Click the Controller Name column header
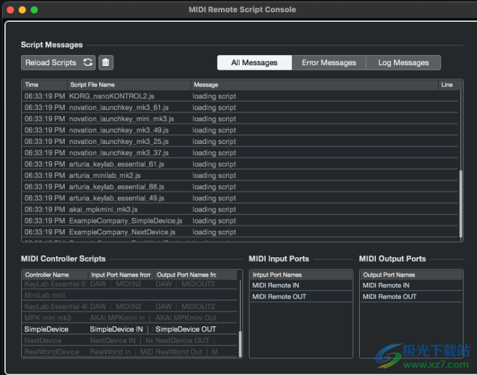 coord(55,275)
